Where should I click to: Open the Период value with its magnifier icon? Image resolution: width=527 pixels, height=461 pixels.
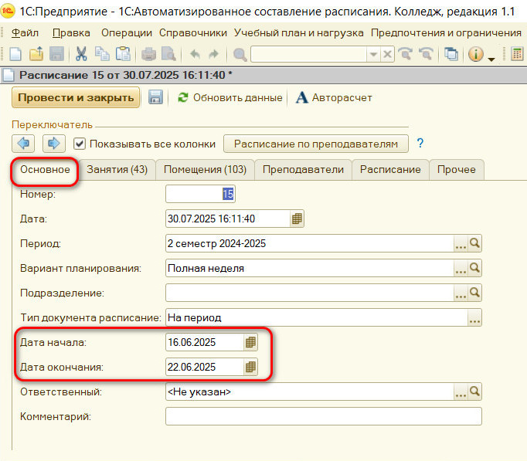(474, 243)
